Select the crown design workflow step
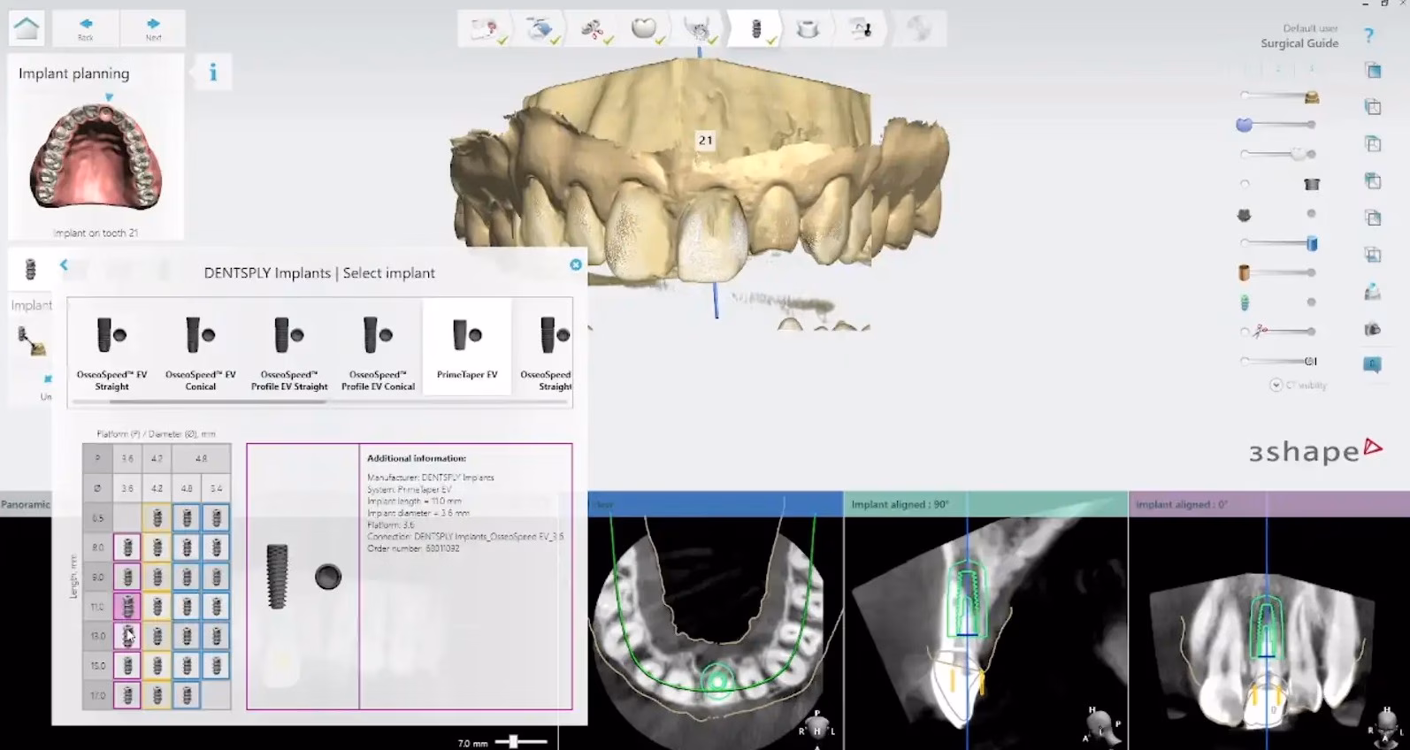Screen dimensions: 1410x750 point(645,29)
